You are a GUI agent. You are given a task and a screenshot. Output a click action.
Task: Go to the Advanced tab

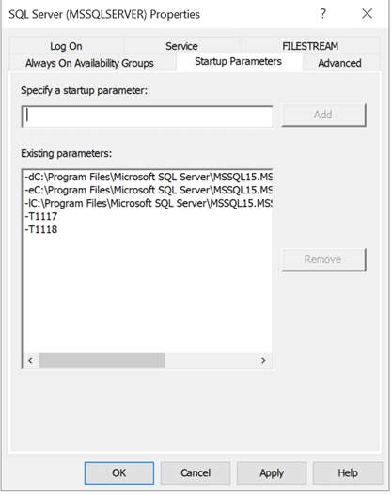(340, 63)
